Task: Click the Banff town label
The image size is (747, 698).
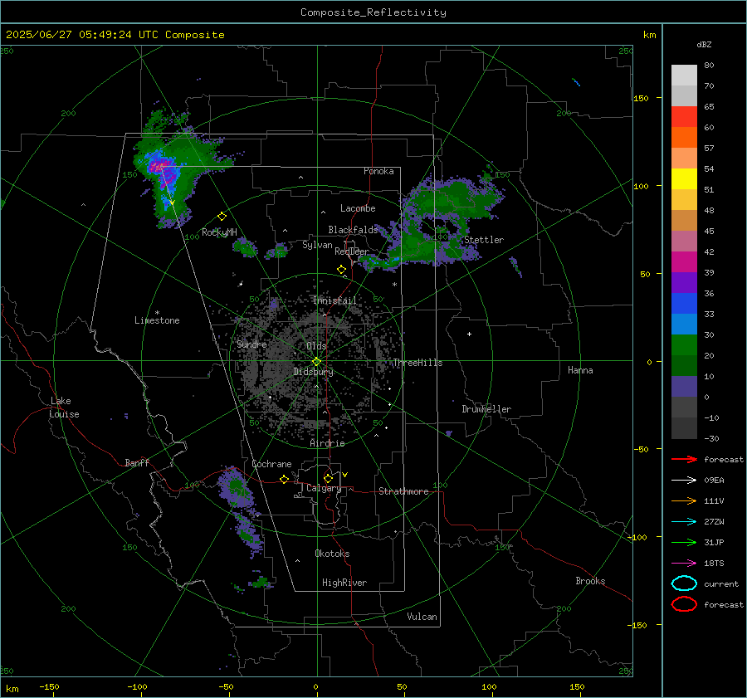Action: click(137, 462)
